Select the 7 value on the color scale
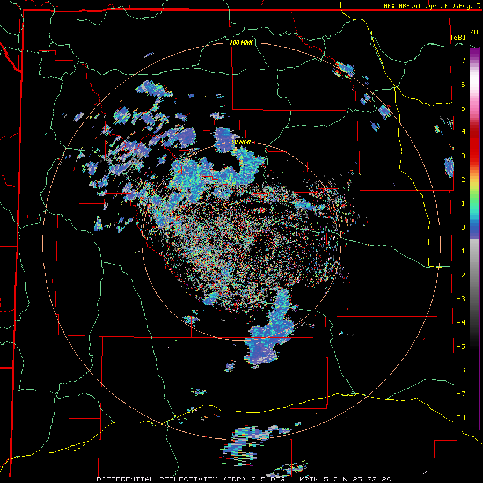Viewport: 483px width, 483px height. [x=463, y=60]
